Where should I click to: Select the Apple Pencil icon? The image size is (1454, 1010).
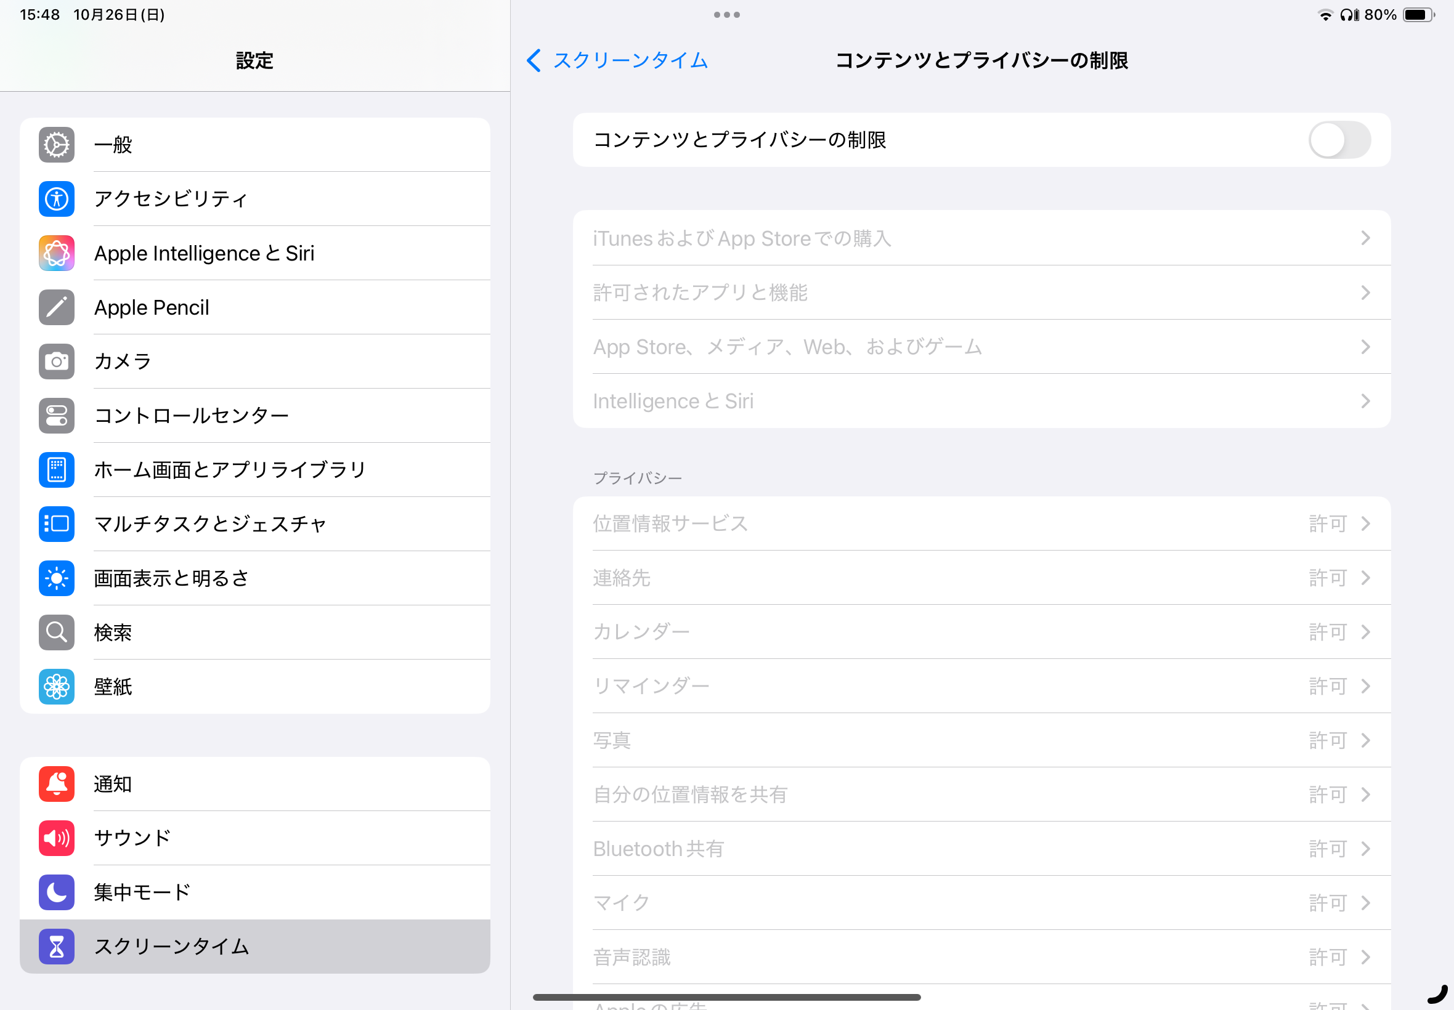(56, 307)
